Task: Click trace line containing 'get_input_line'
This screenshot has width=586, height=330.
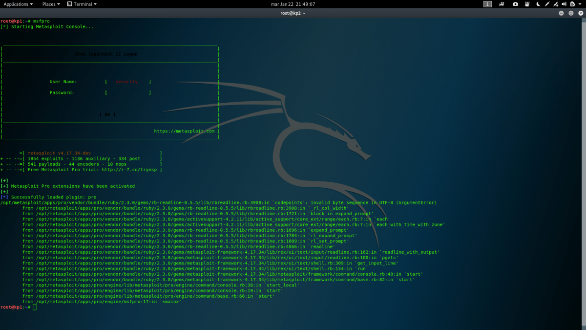Action: (210, 263)
